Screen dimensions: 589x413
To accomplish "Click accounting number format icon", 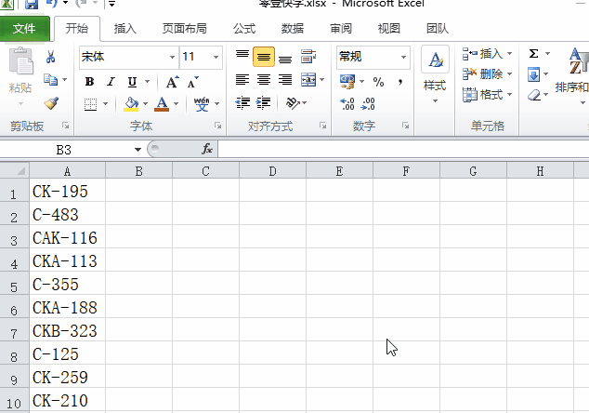I will click(x=347, y=81).
